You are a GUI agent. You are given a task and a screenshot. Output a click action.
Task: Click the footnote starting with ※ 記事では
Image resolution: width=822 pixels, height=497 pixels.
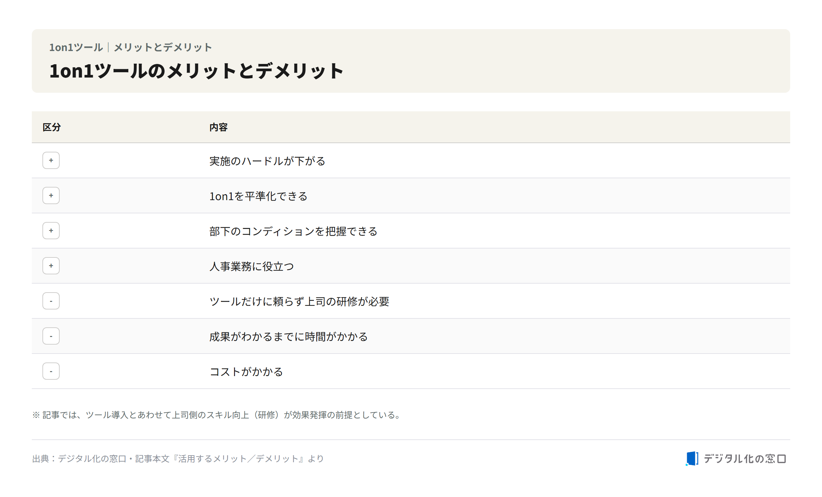point(217,415)
